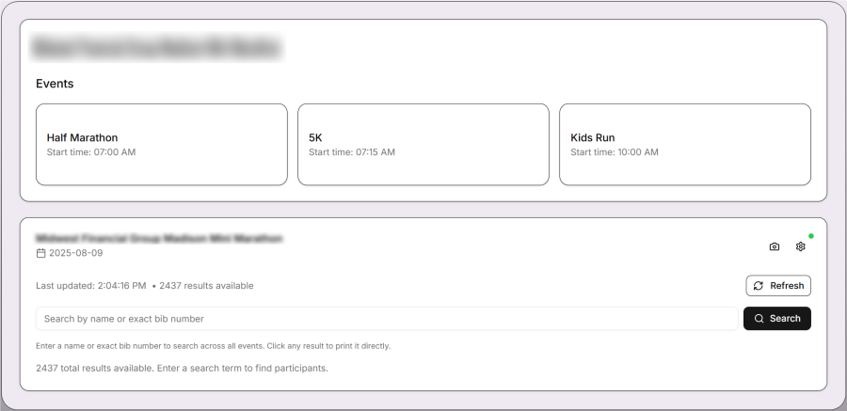Open settings via the gear icon
Screen dimensions: 847x411
pyautogui.click(x=801, y=246)
